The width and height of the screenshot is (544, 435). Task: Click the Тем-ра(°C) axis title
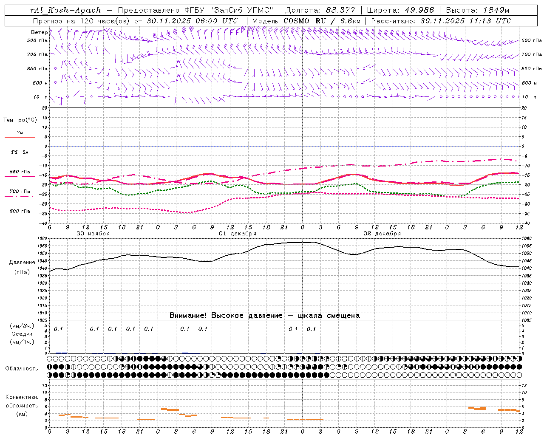point(20,120)
